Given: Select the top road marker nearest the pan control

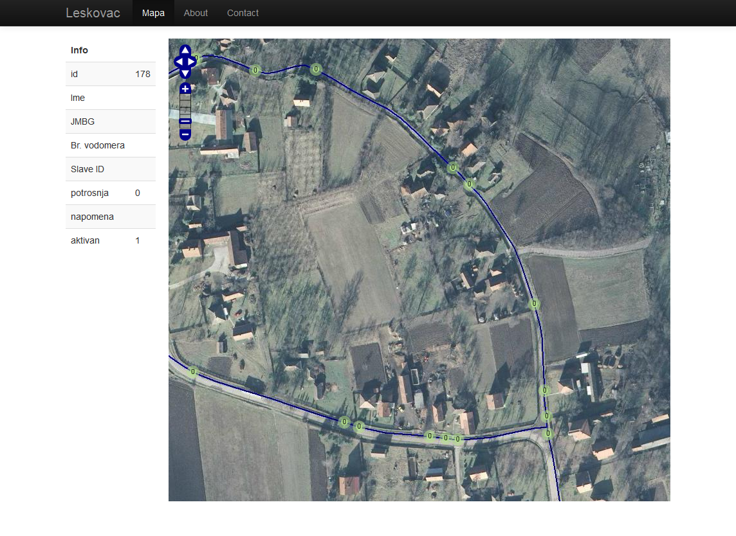Looking at the screenshot, I should click(255, 70).
